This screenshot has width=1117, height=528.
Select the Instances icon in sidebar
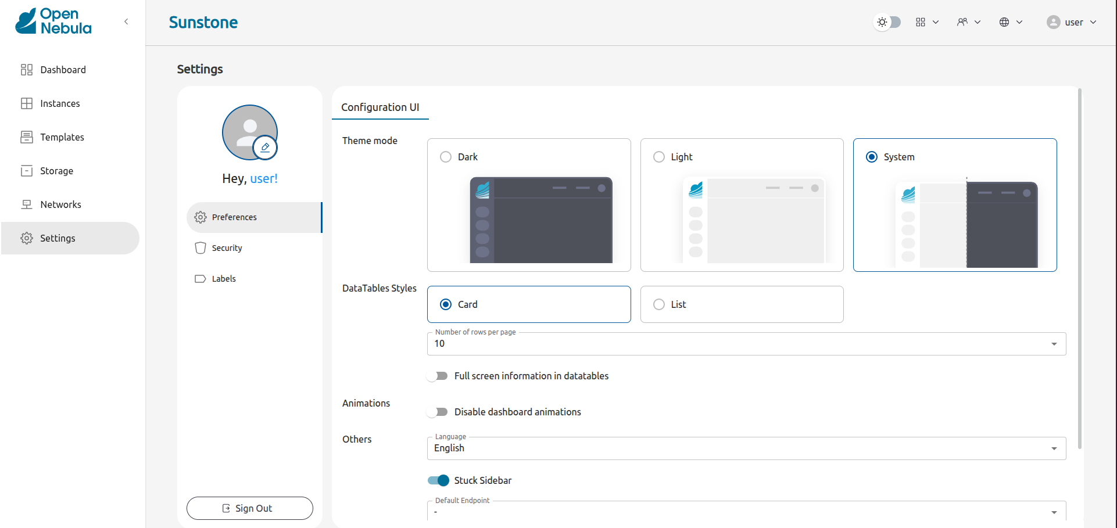[x=27, y=103]
